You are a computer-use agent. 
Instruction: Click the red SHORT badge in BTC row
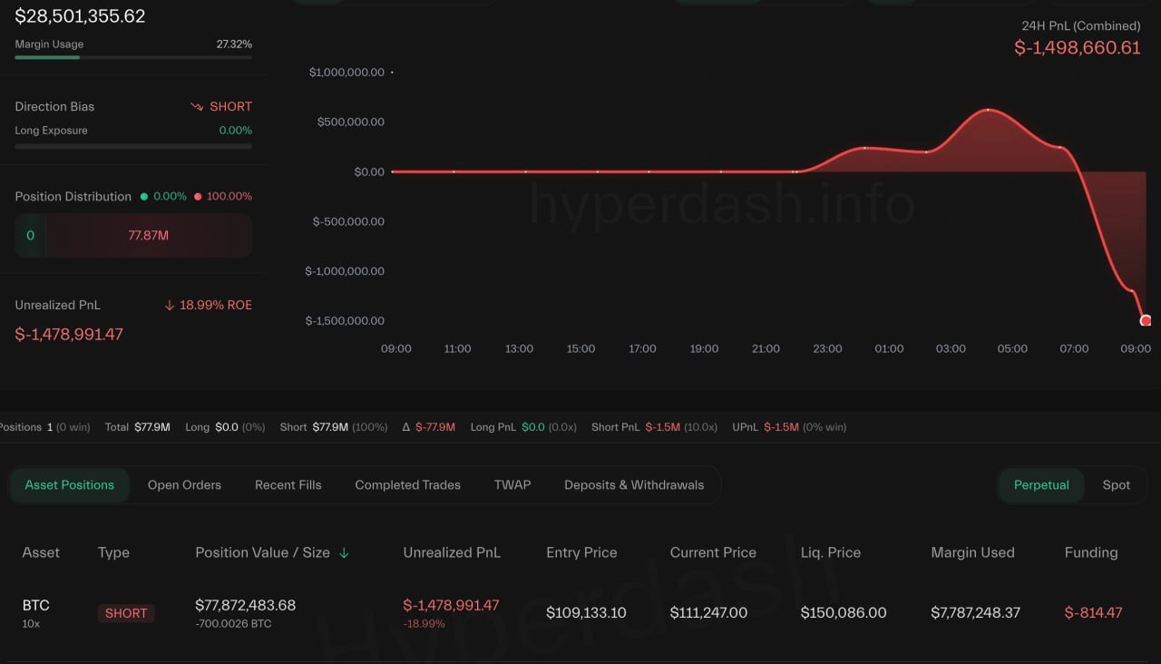(126, 613)
